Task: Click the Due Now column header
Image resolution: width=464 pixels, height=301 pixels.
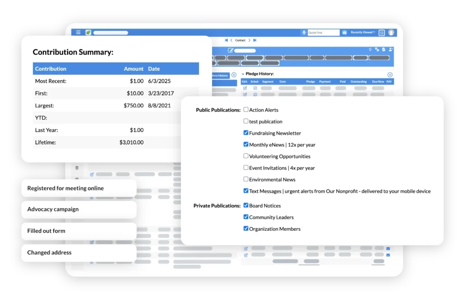Action: (x=378, y=82)
